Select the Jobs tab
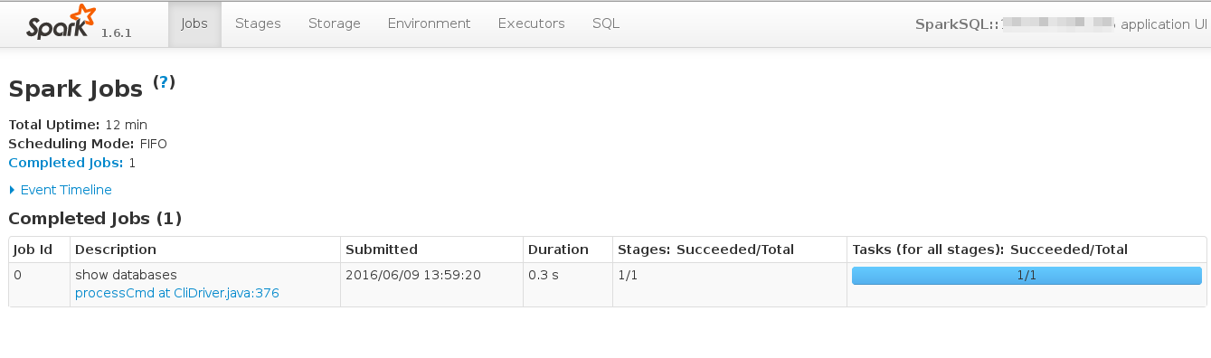Screen dimensions: 1211x358 coord(194,24)
